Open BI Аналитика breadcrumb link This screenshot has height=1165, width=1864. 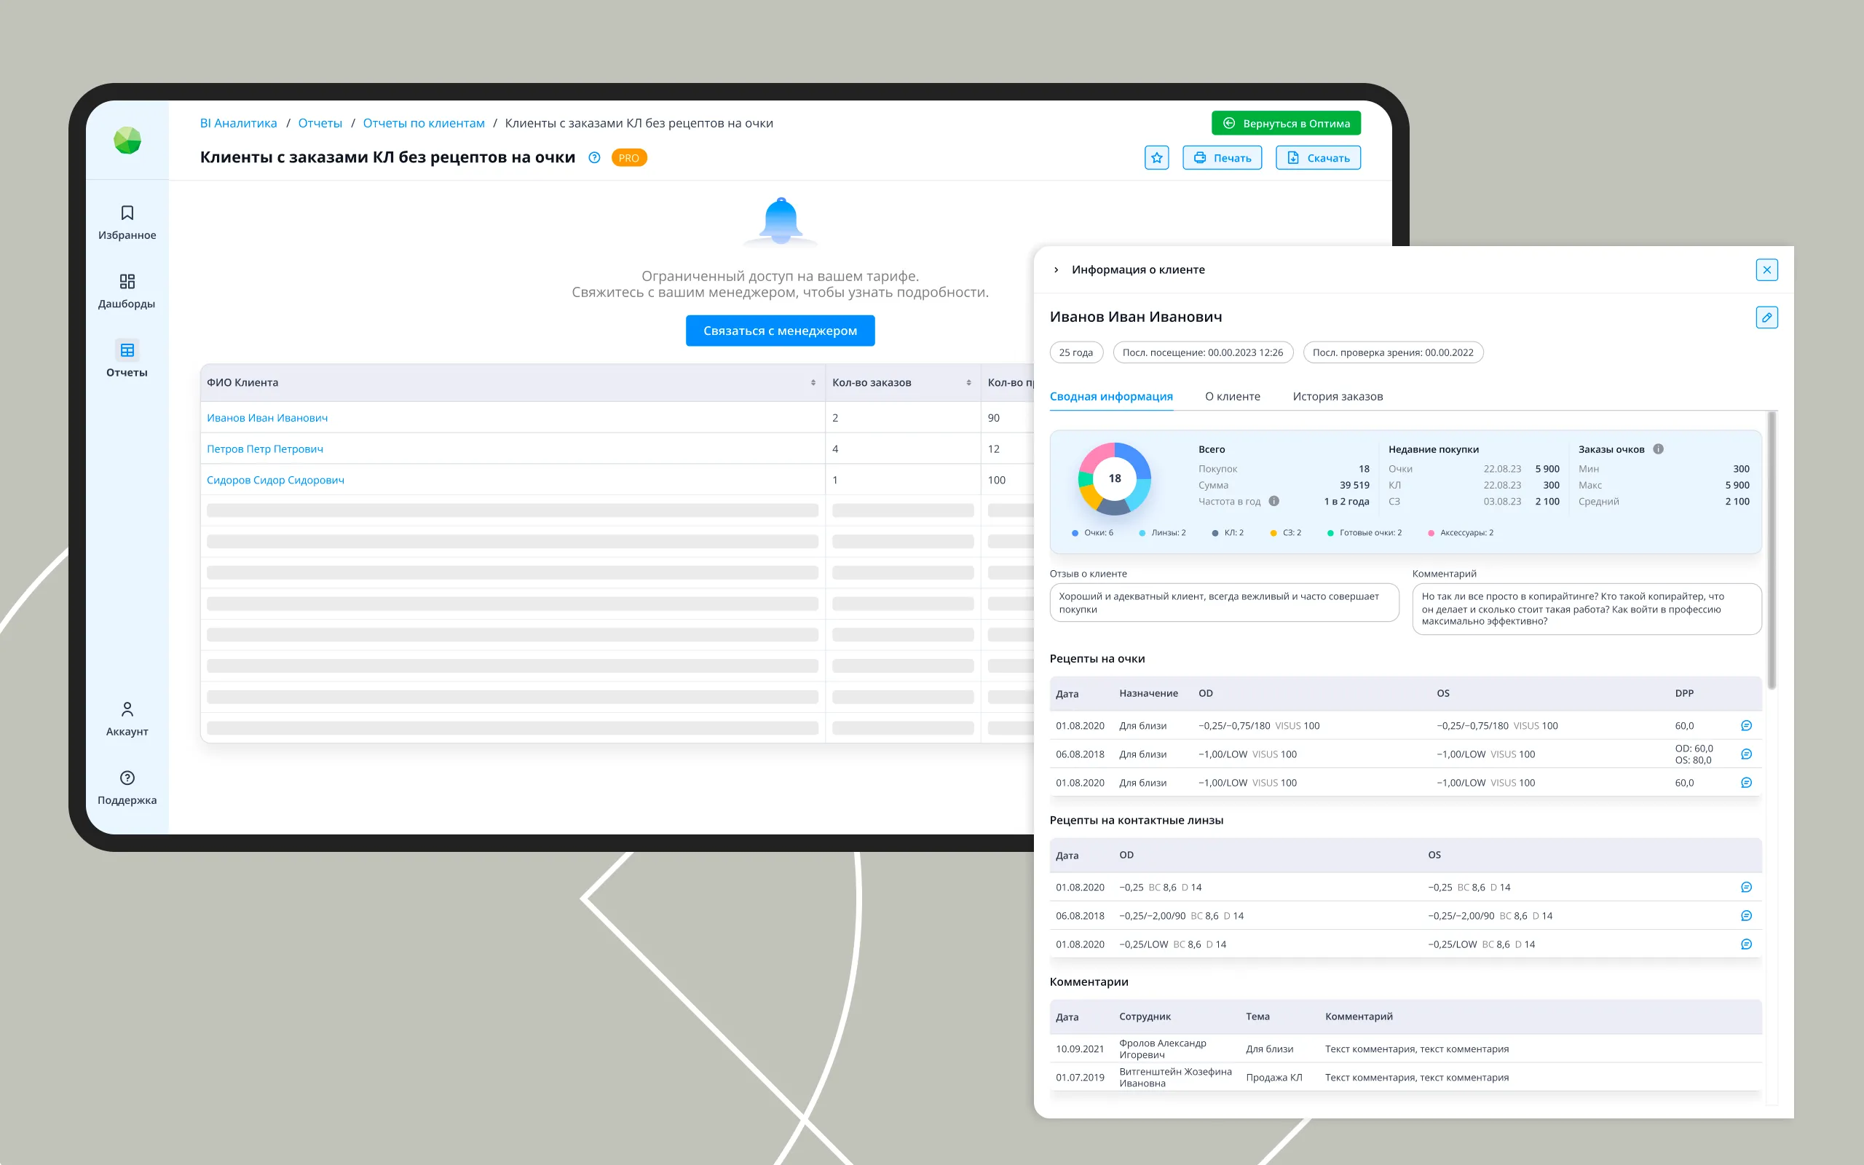238,123
